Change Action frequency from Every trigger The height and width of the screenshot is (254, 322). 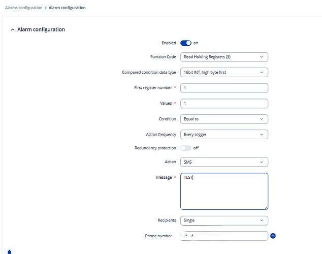coord(224,135)
